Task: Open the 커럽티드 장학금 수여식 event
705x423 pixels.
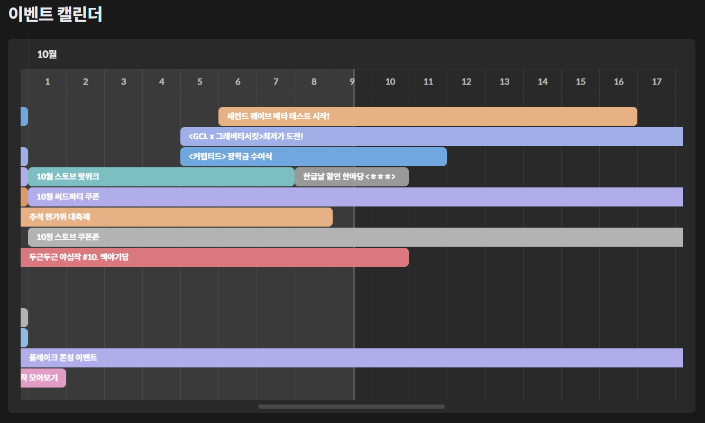Action: tap(313, 157)
